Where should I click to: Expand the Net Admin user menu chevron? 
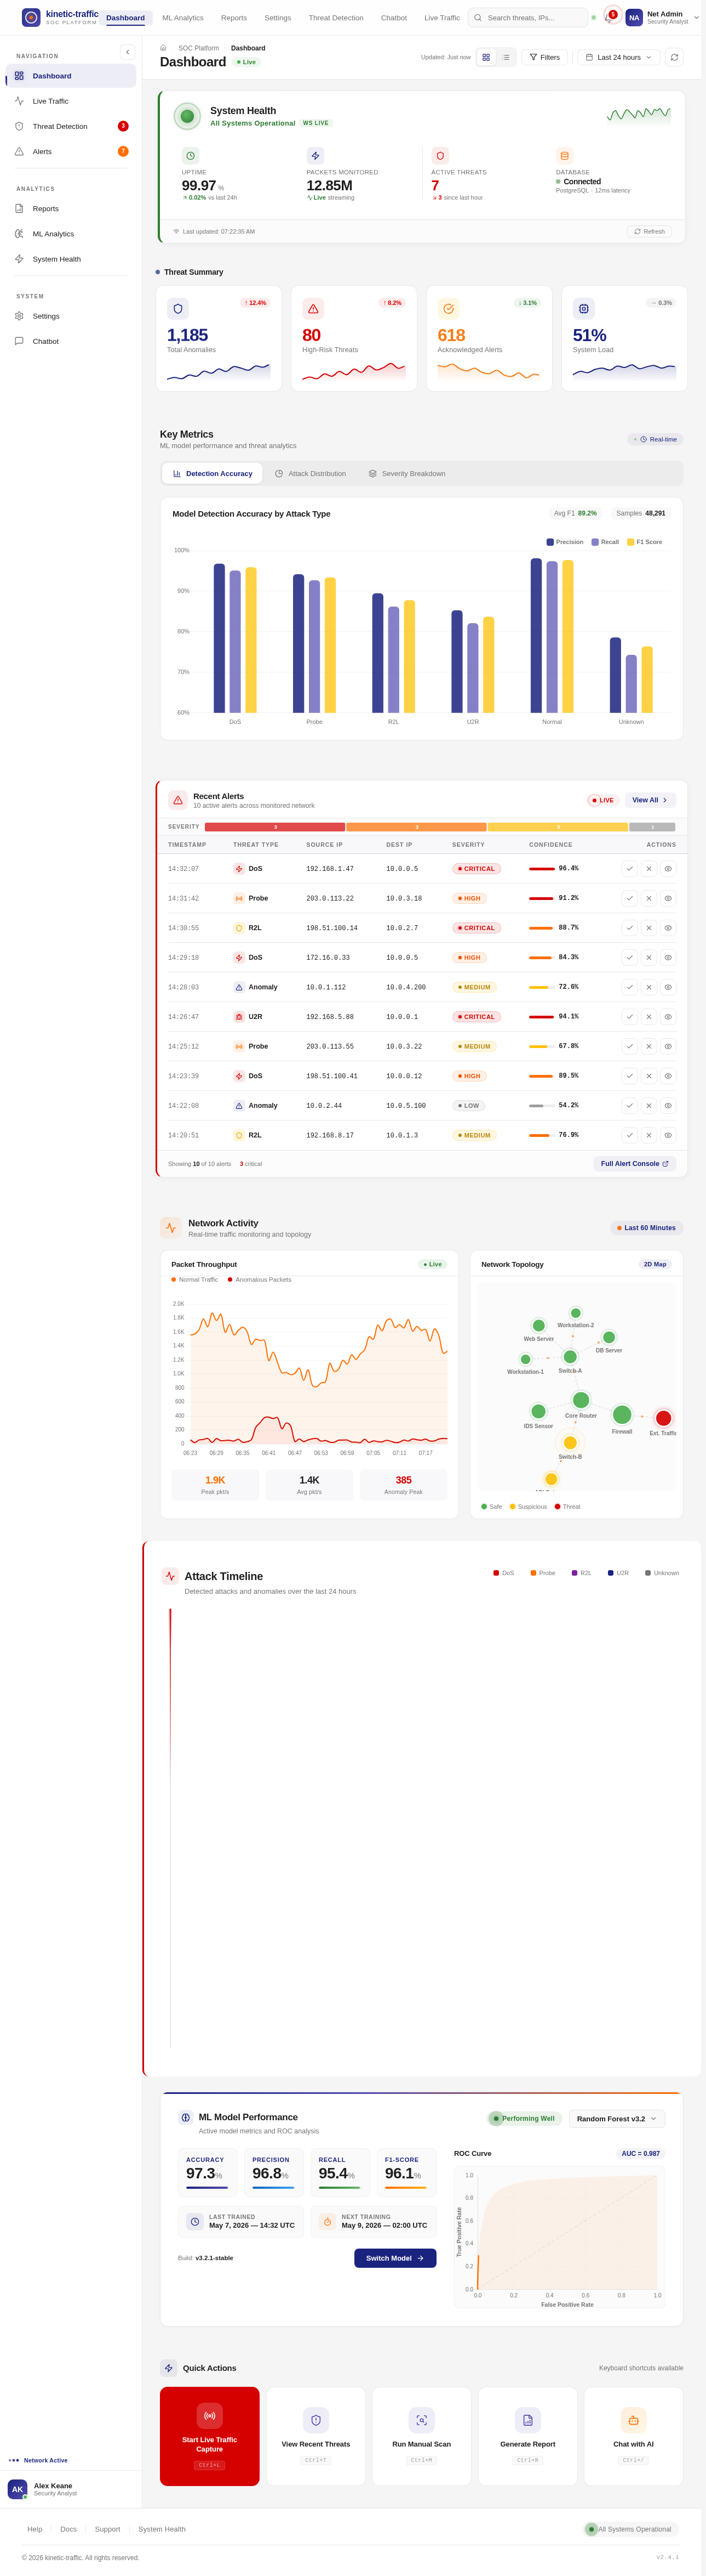tap(696, 18)
